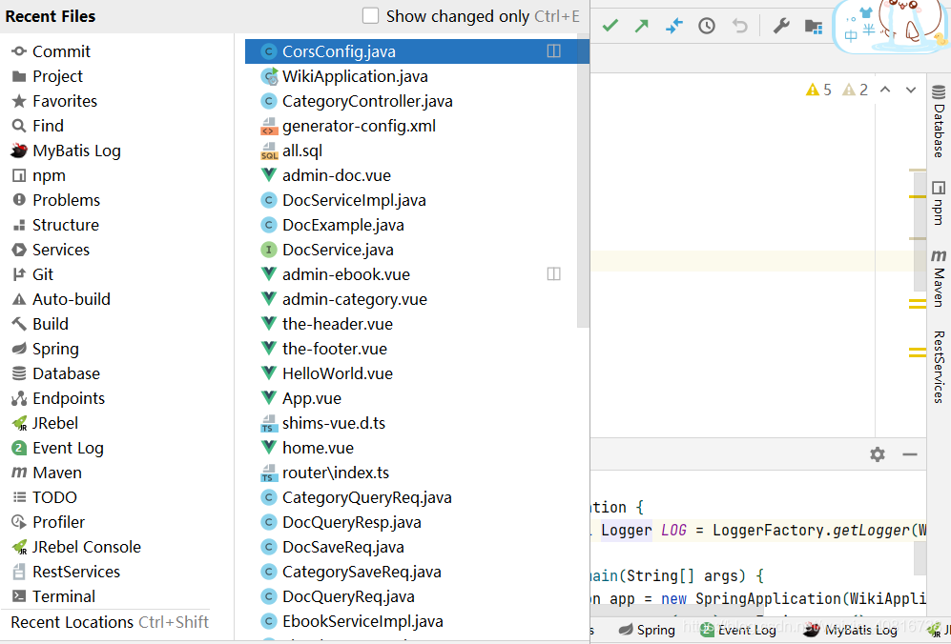Click the RestServices icon in list
The height and width of the screenshot is (644, 951).
coord(19,572)
